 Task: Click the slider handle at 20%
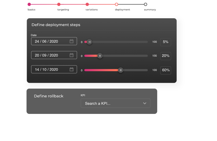tap(100, 56)
